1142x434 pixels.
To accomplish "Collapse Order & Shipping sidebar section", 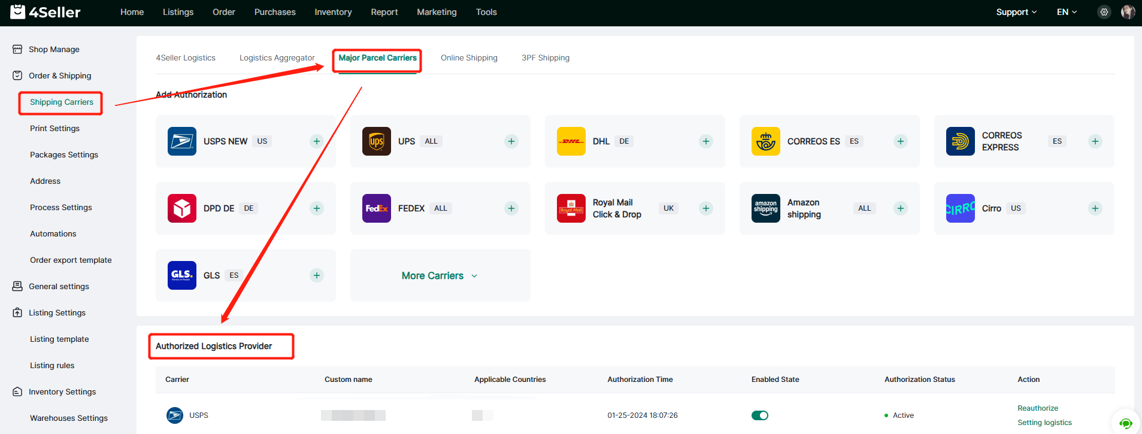I will tap(60, 75).
